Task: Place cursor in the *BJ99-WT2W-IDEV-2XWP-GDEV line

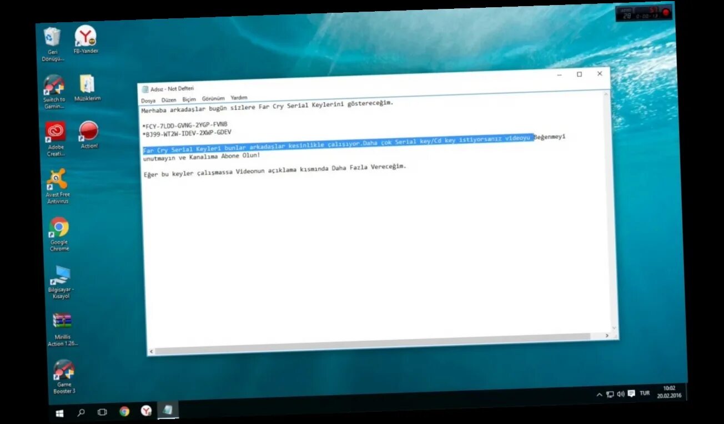Action: pos(187,133)
